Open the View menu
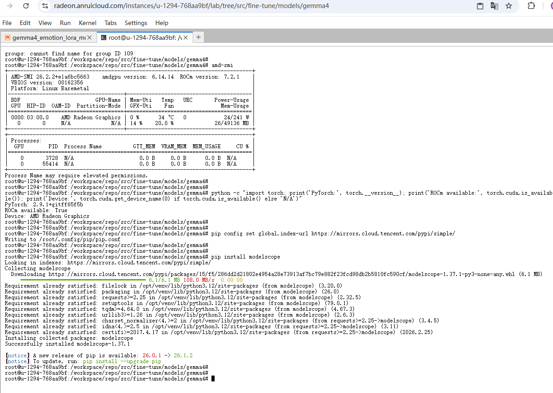 click(x=45, y=23)
